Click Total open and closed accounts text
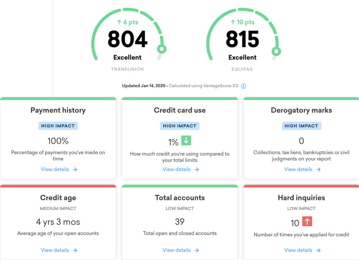Screen dimensions: 359x260 180,234
